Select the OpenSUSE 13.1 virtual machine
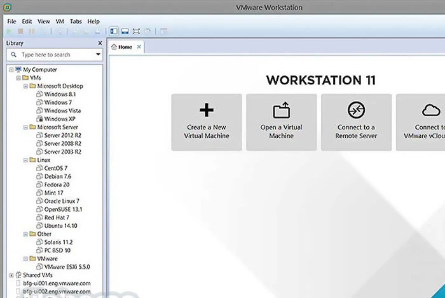This screenshot has height=298, width=445. pos(60,209)
